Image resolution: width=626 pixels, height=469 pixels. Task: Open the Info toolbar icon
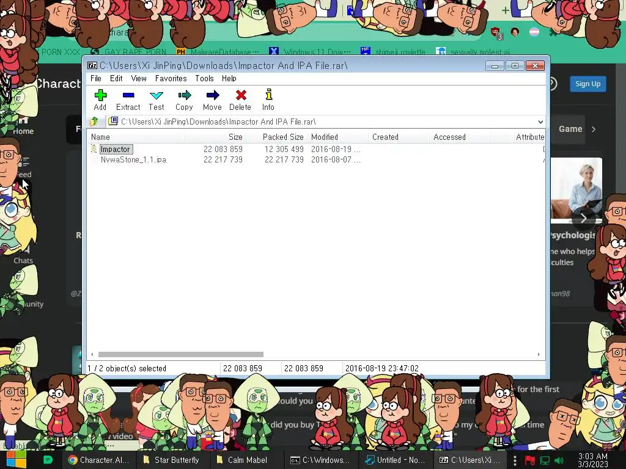pyautogui.click(x=268, y=100)
